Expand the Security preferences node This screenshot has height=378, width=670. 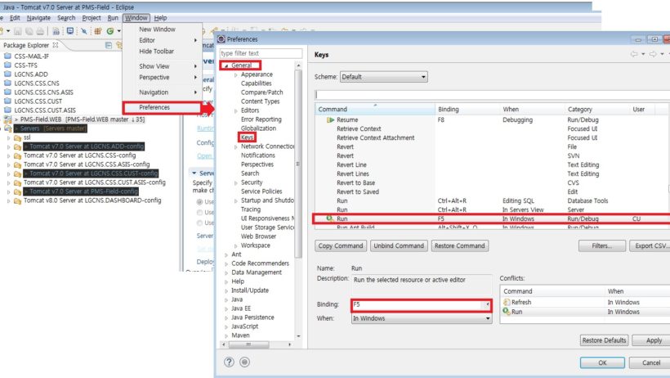coord(236,182)
